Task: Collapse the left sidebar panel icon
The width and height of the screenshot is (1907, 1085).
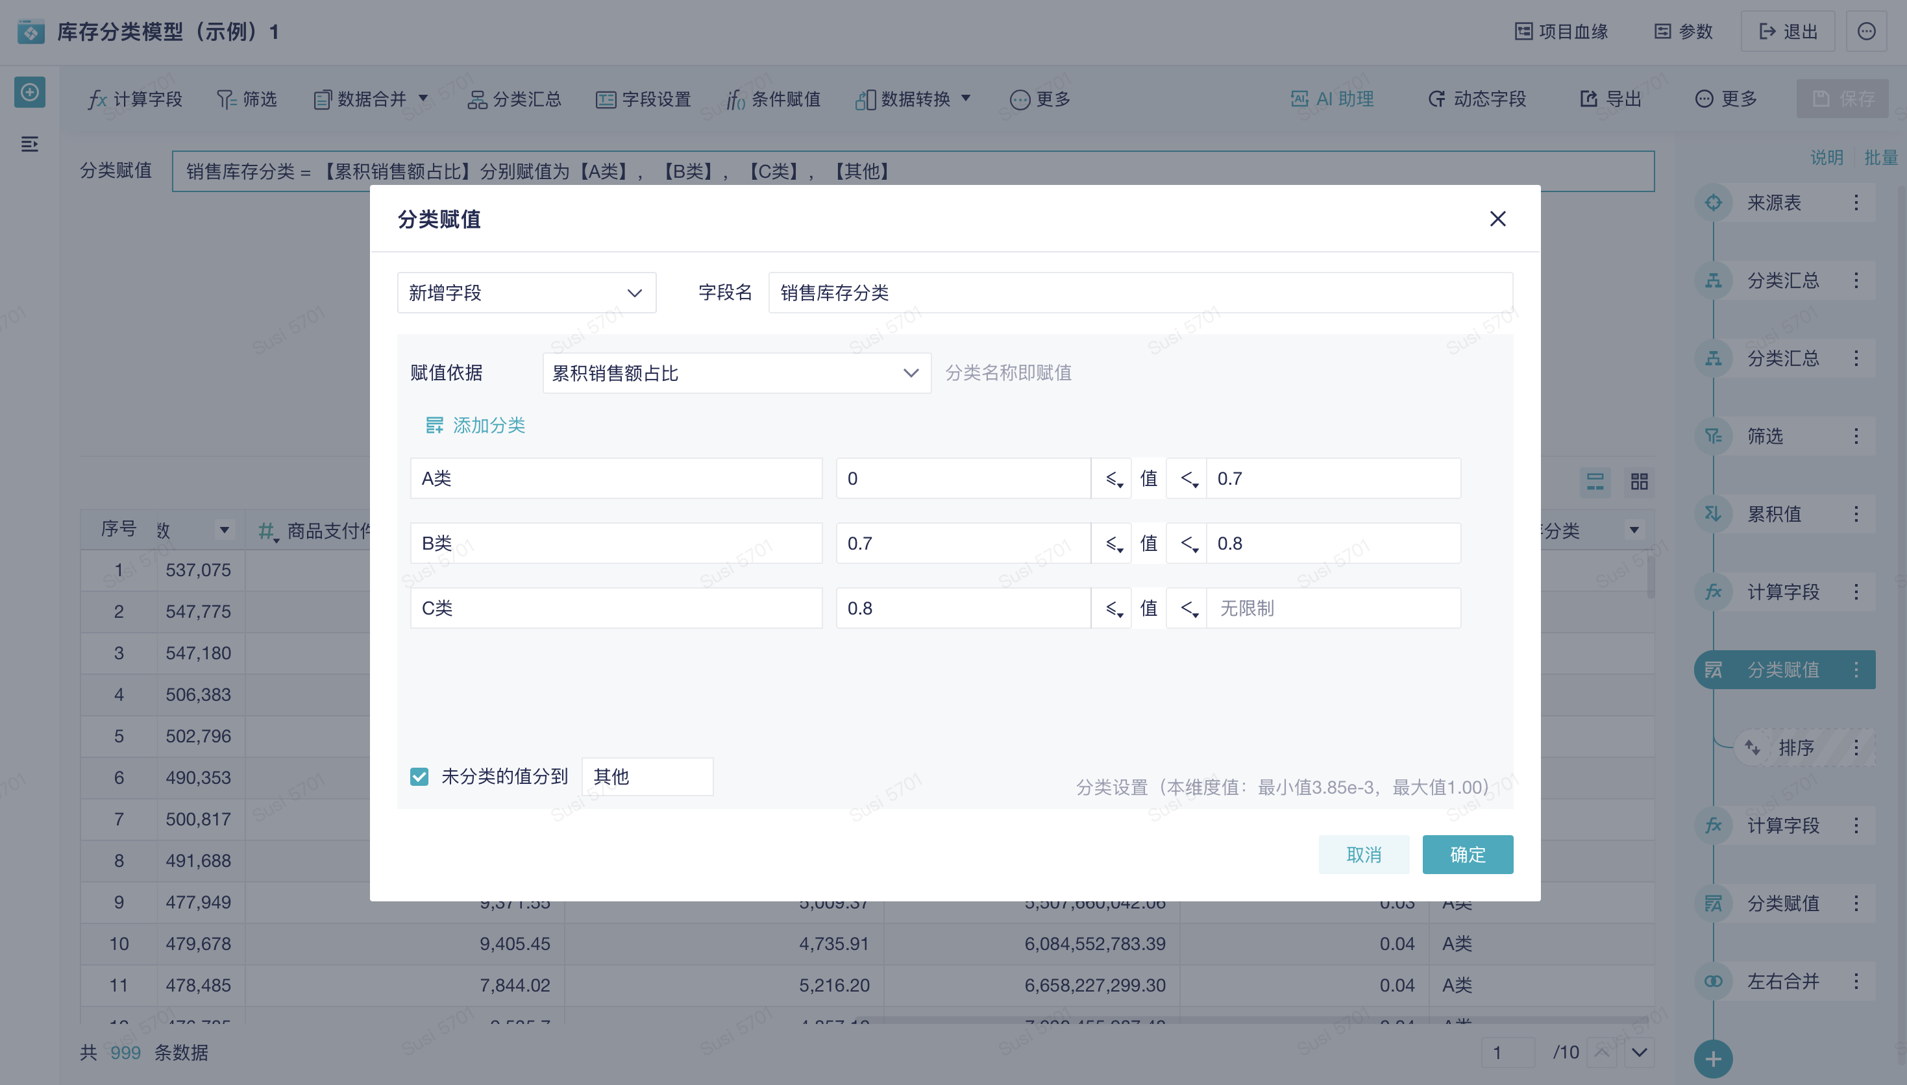Action: pos(30,144)
